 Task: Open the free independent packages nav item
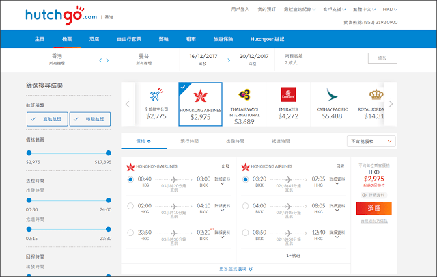coord(129,39)
